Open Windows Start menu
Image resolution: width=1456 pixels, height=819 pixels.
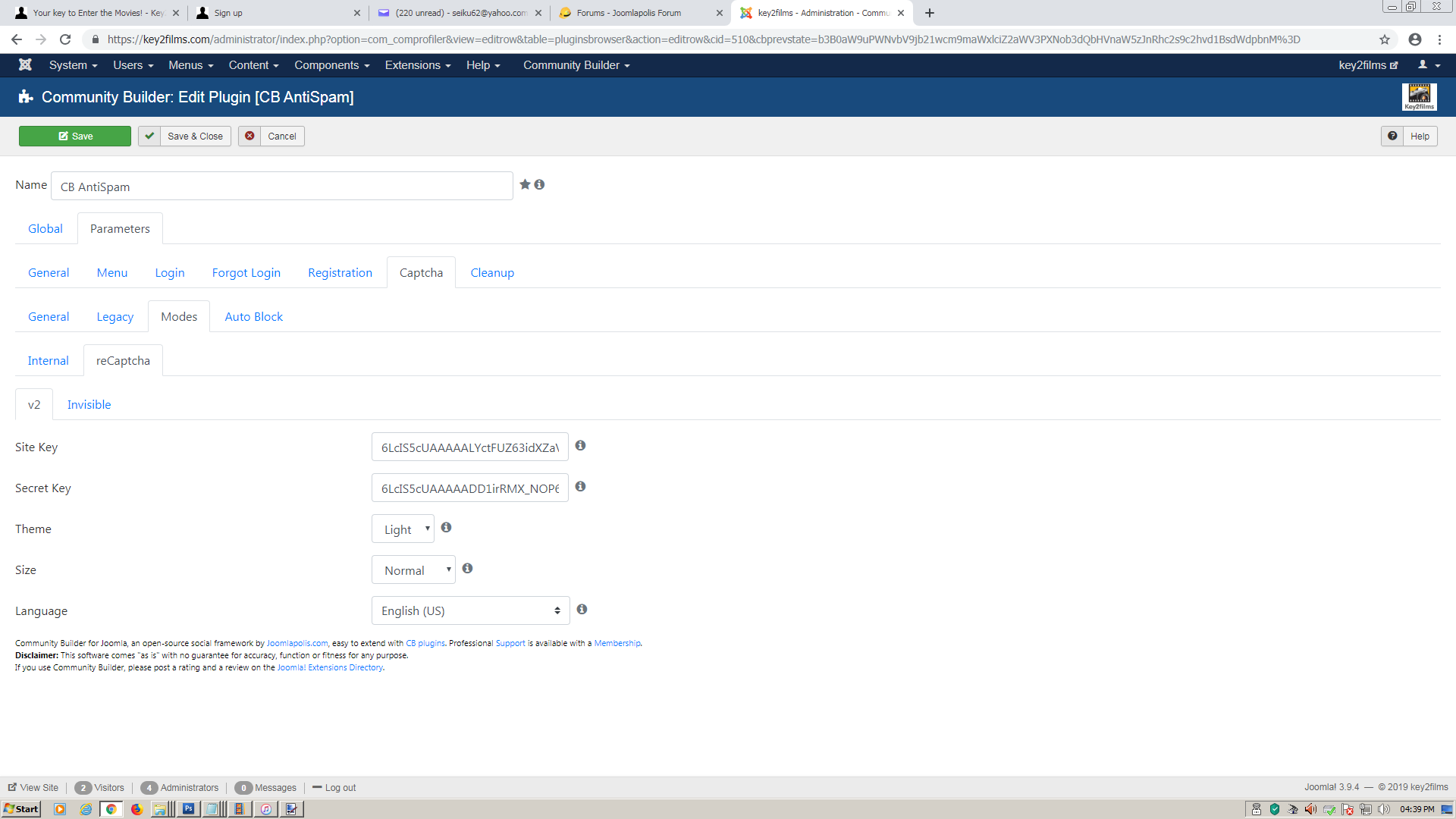click(x=21, y=809)
